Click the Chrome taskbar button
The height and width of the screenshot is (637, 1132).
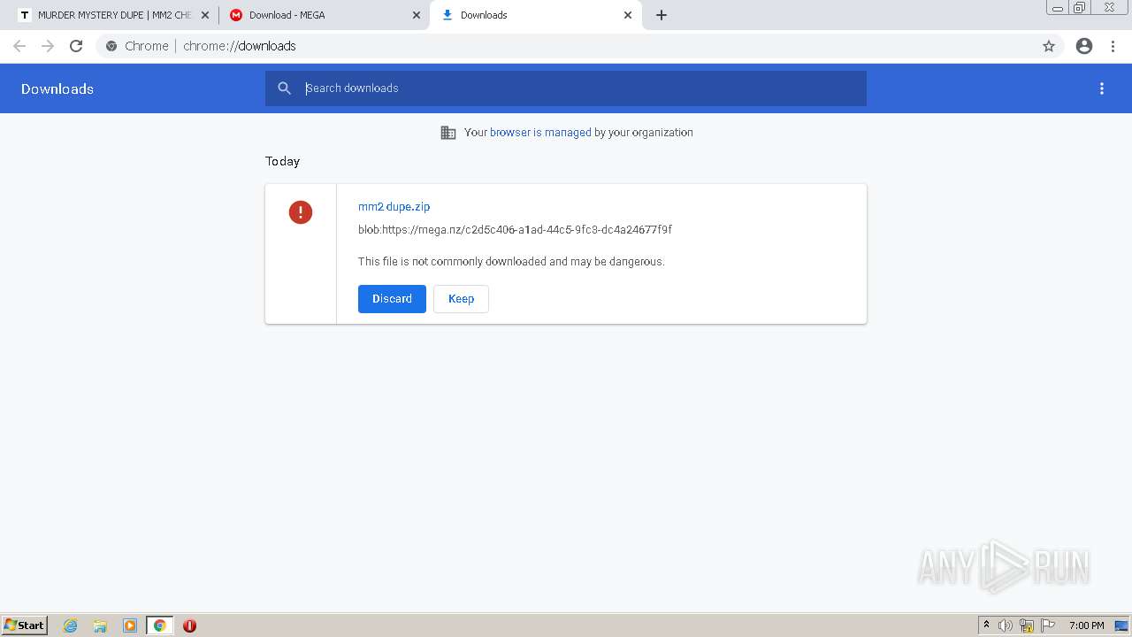(x=160, y=625)
